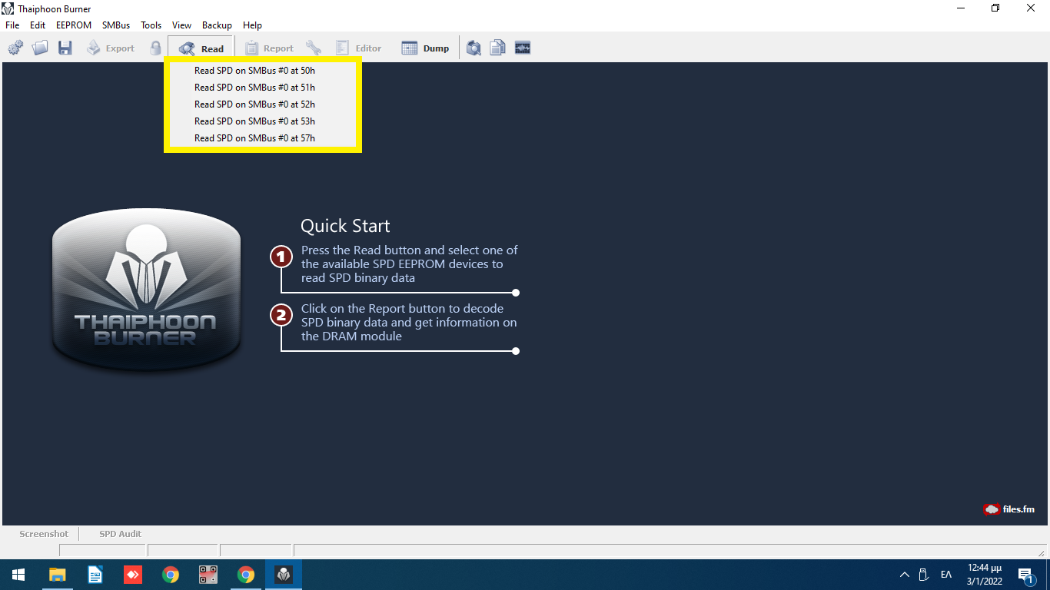Click the save floppy disk icon

[x=65, y=48]
